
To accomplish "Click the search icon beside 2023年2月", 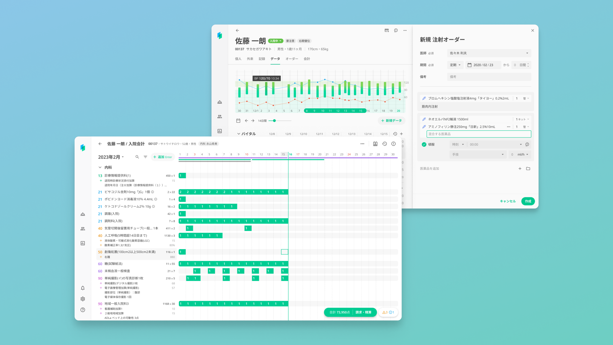I will pyautogui.click(x=137, y=157).
